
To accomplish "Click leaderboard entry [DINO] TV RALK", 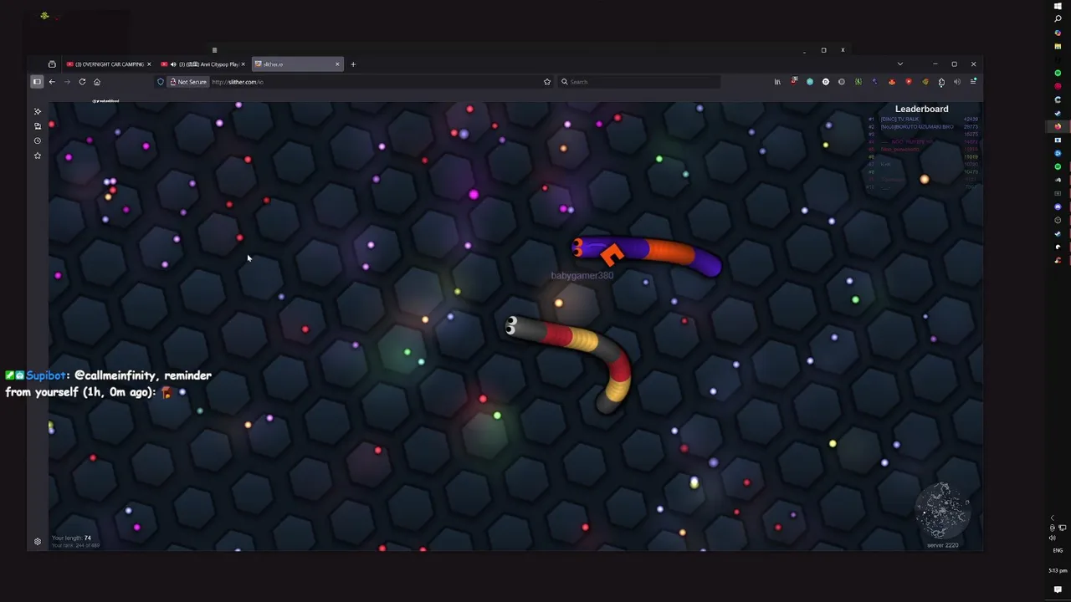I will tap(899, 119).
